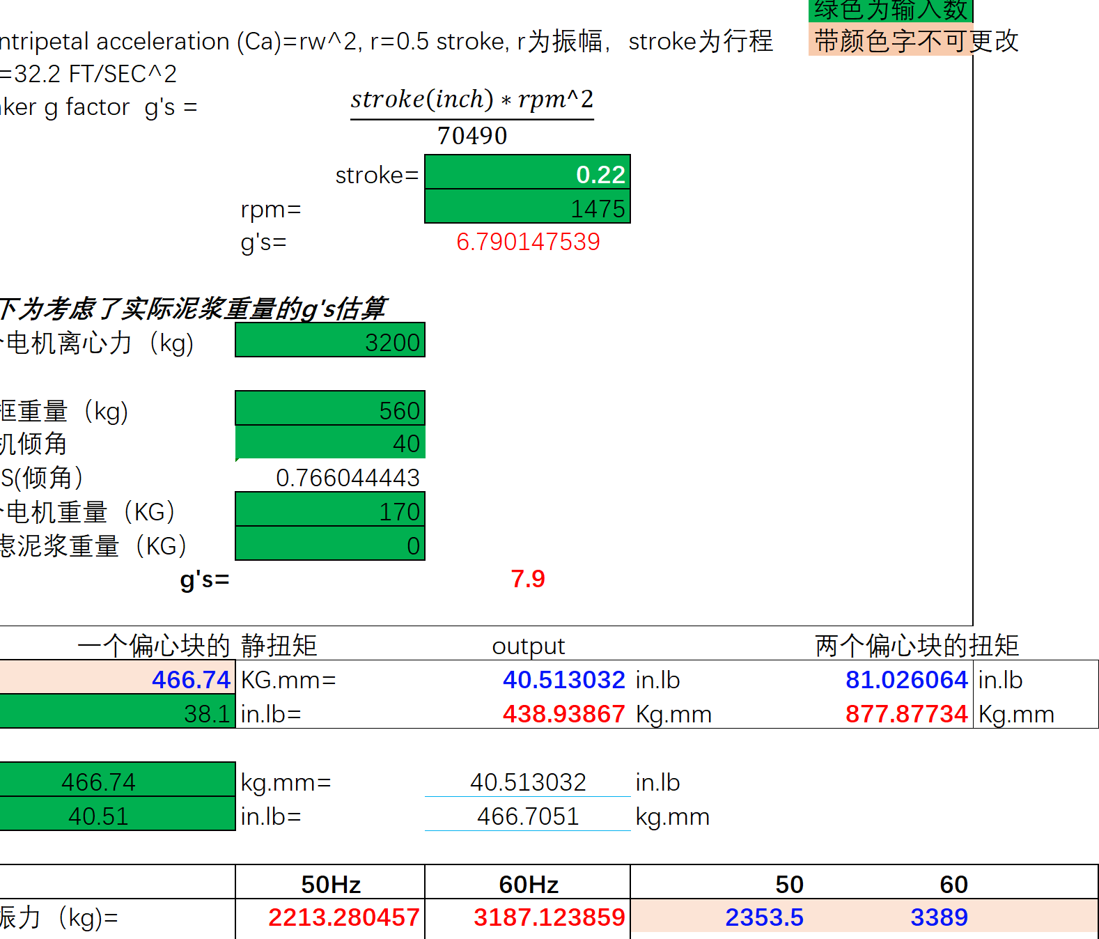
Task: Select the blue value 3389
Action: point(939,917)
